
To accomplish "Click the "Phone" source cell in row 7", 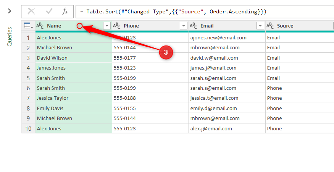I will tap(300, 98).
